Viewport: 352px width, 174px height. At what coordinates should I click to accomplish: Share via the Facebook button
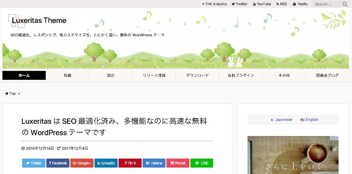tap(58, 163)
